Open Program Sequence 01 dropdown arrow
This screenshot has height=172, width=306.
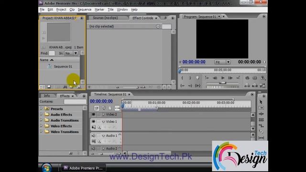219,17
